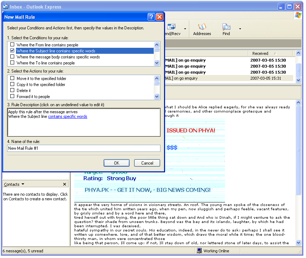Enable 'Move it to the specified folder'
Screen dimensions: 306x258
click(12, 78)
